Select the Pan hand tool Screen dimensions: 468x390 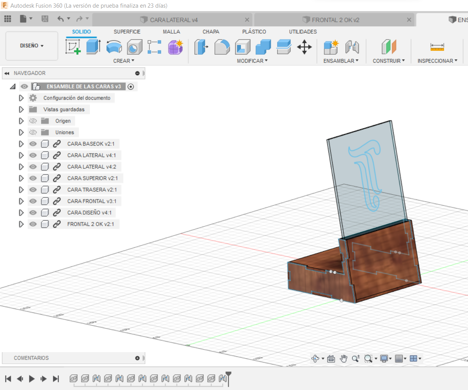click(343, 358)
